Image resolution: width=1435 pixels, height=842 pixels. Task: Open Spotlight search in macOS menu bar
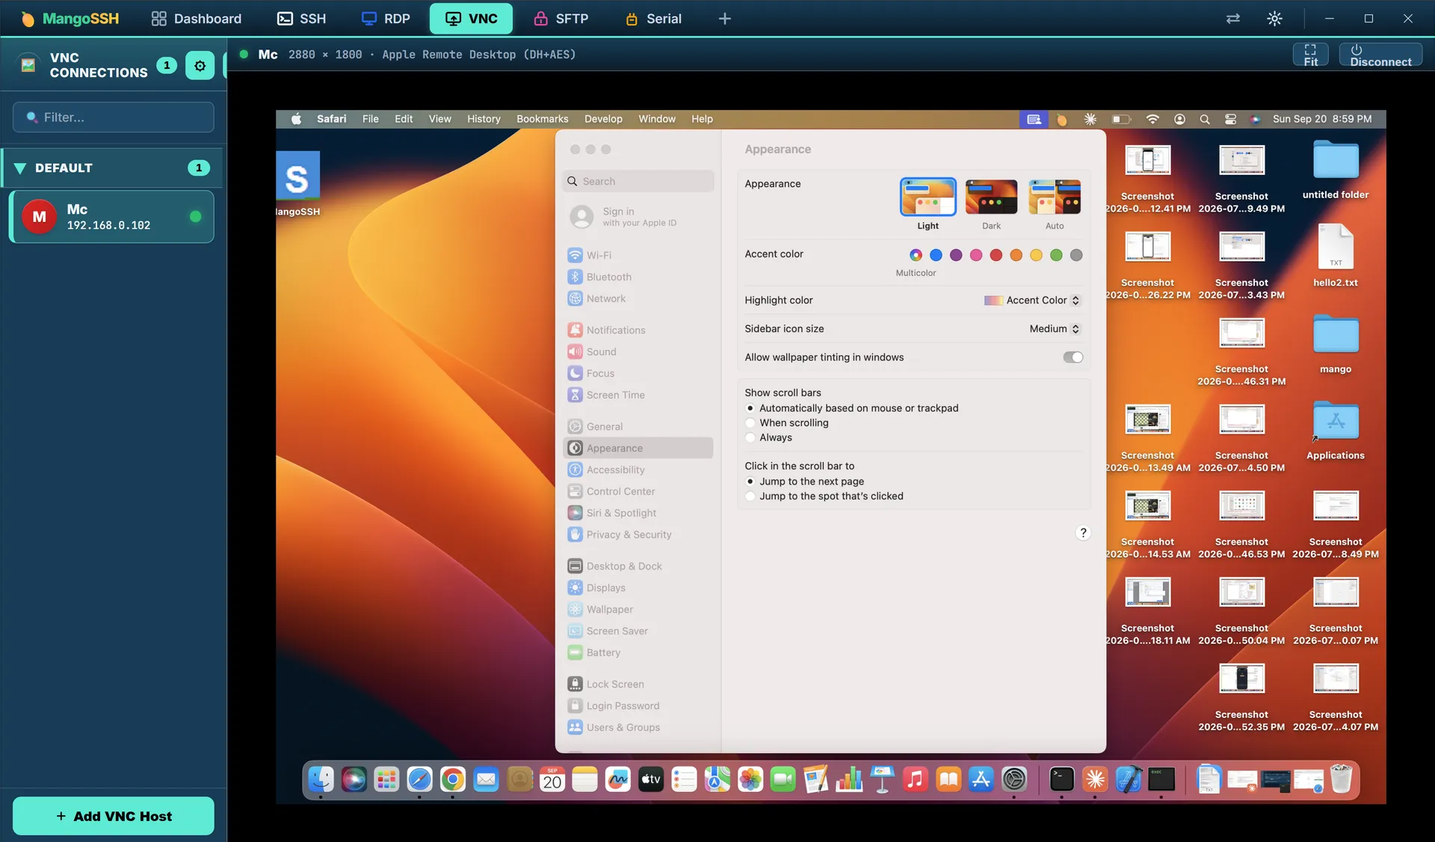1205,119
